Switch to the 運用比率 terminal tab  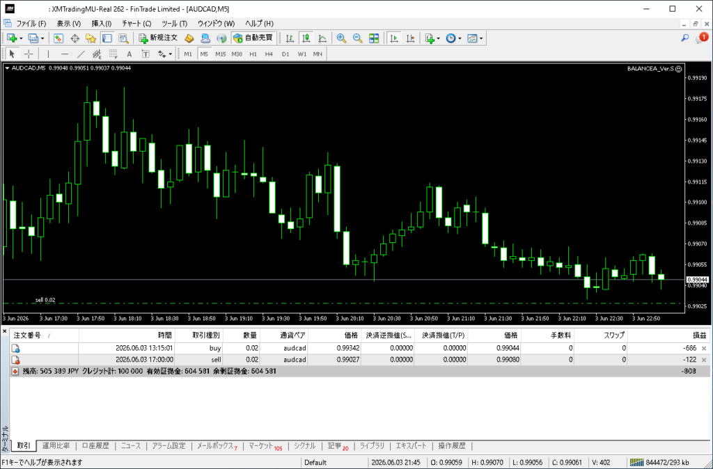[56, 446]
